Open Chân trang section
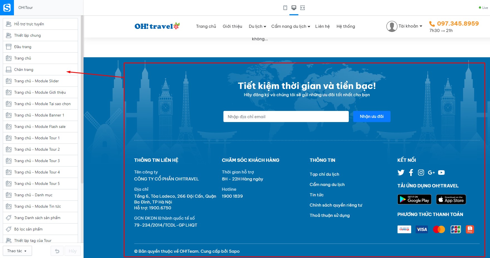 (x=40, y=70)
